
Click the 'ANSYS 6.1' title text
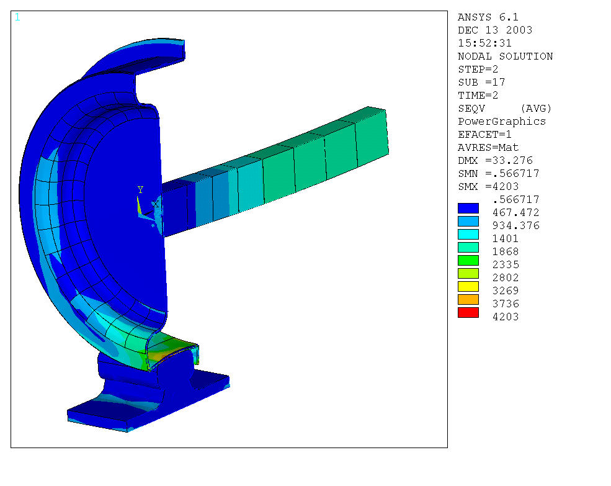pos(488,17)
